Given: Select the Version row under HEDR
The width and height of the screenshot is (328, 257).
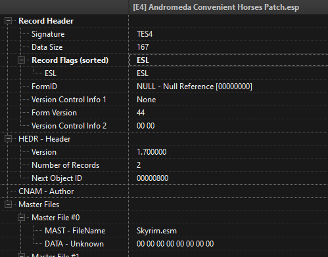Looking at the screenshot, I should 44,152.
